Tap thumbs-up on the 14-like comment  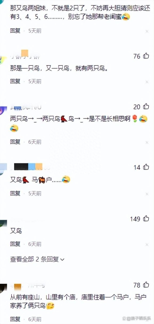click(146, 167)
